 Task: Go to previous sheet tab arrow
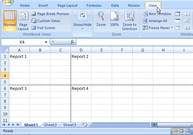pos(8,125)
